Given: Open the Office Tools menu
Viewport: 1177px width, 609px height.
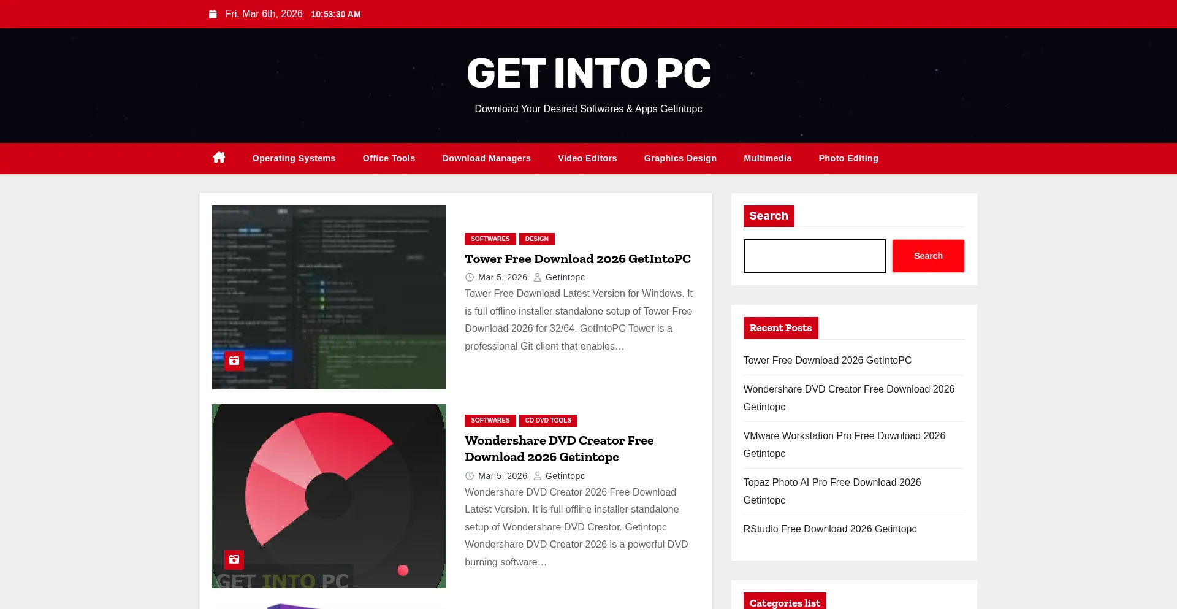Looking at the screenshot, I should pos(389,158).
